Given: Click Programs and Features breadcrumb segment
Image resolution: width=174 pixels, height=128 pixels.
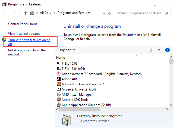Looking at the screenshot, I should click(74, 13).
